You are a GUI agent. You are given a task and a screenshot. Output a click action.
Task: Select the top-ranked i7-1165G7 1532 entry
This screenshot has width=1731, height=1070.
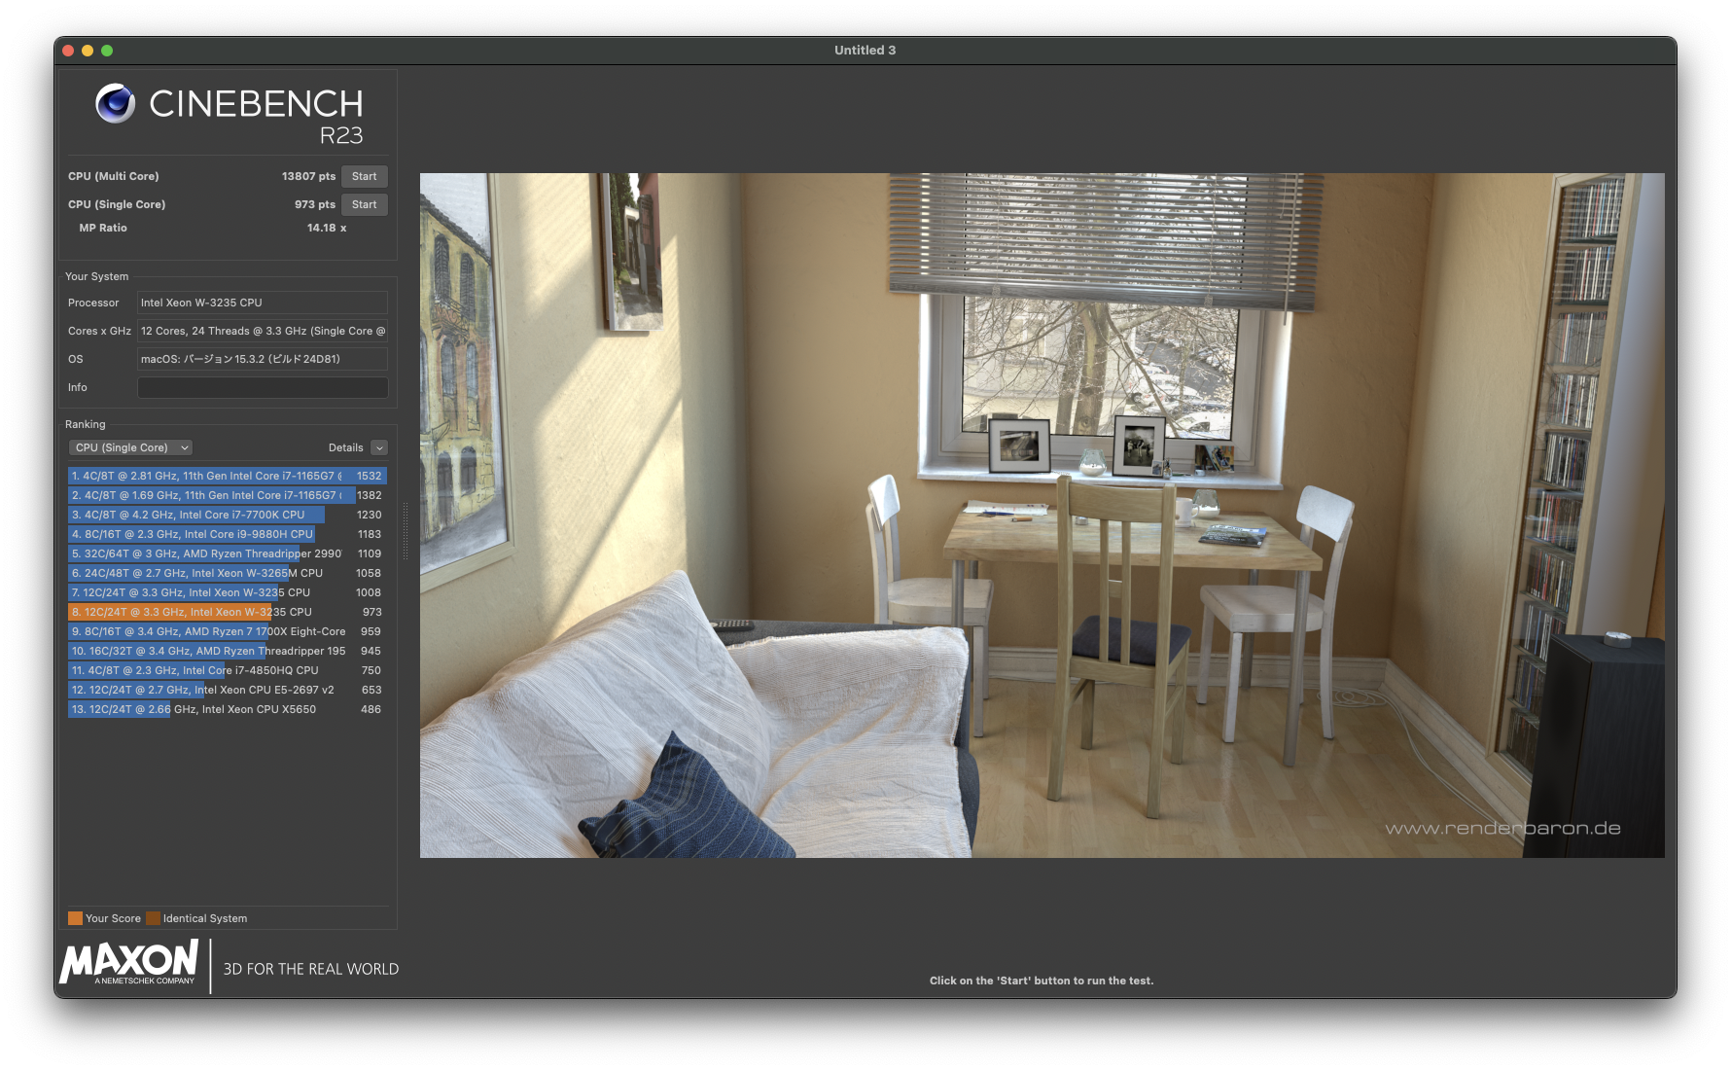coord(227,476)
